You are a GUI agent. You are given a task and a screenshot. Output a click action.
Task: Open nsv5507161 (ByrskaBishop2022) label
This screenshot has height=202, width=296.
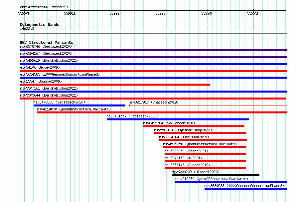49,88
